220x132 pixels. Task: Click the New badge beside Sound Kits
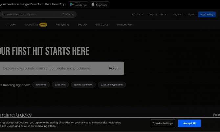coord(43,25)
